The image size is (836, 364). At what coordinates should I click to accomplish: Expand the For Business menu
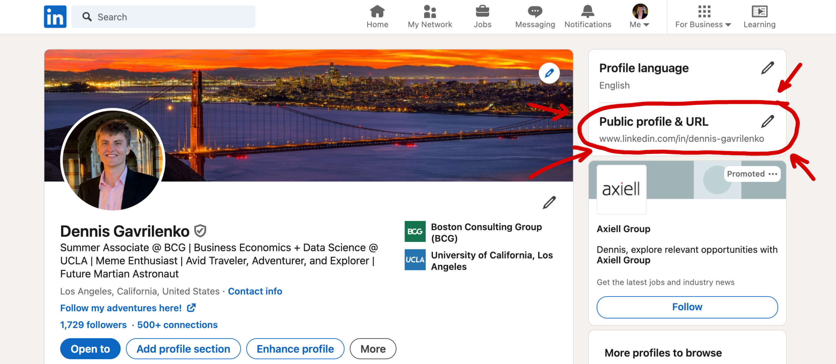[x=703, y=24]
